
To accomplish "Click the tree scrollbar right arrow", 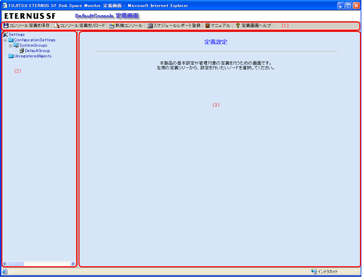I will click(73, 264).
